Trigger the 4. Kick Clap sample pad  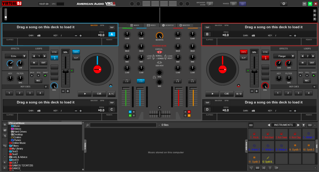[295, 134]
